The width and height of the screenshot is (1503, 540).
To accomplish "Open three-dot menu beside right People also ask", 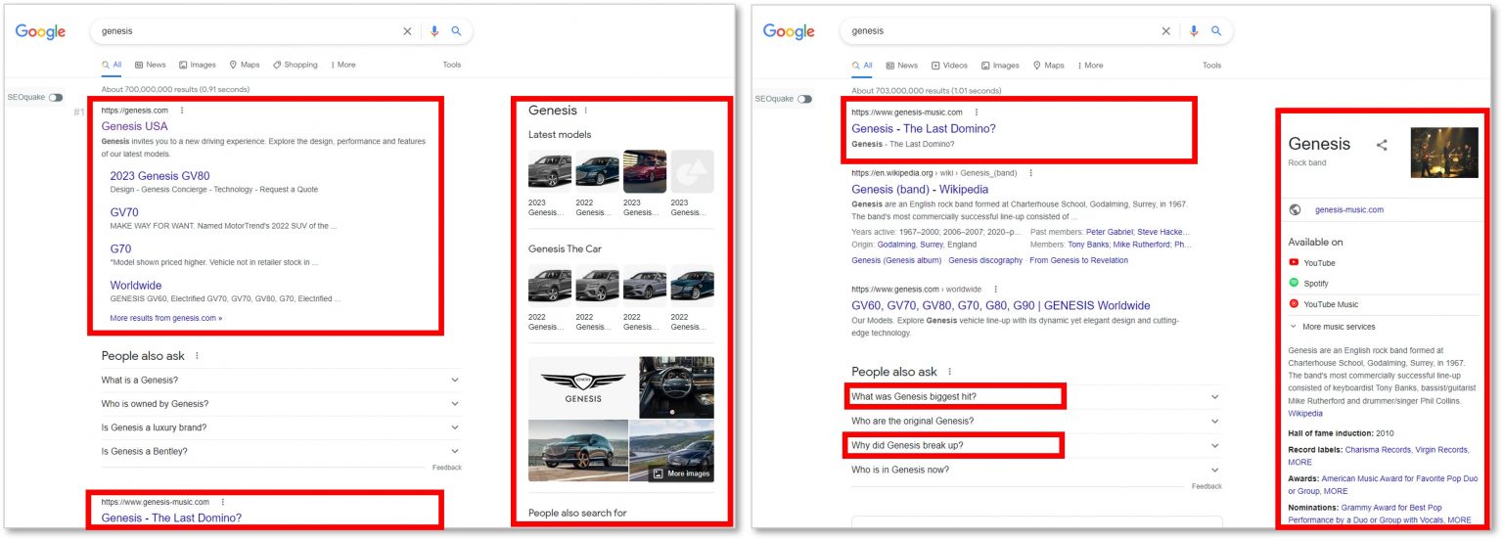I will [x=948, y=372].
